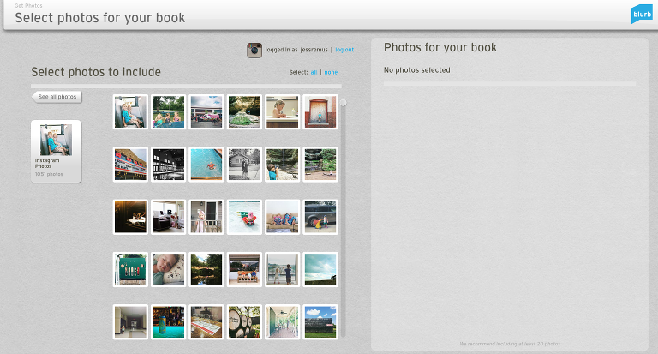Viewport: 658px width, 354px height.
Task: Select the close-up child face photo
Action: (x=168, y=269)
